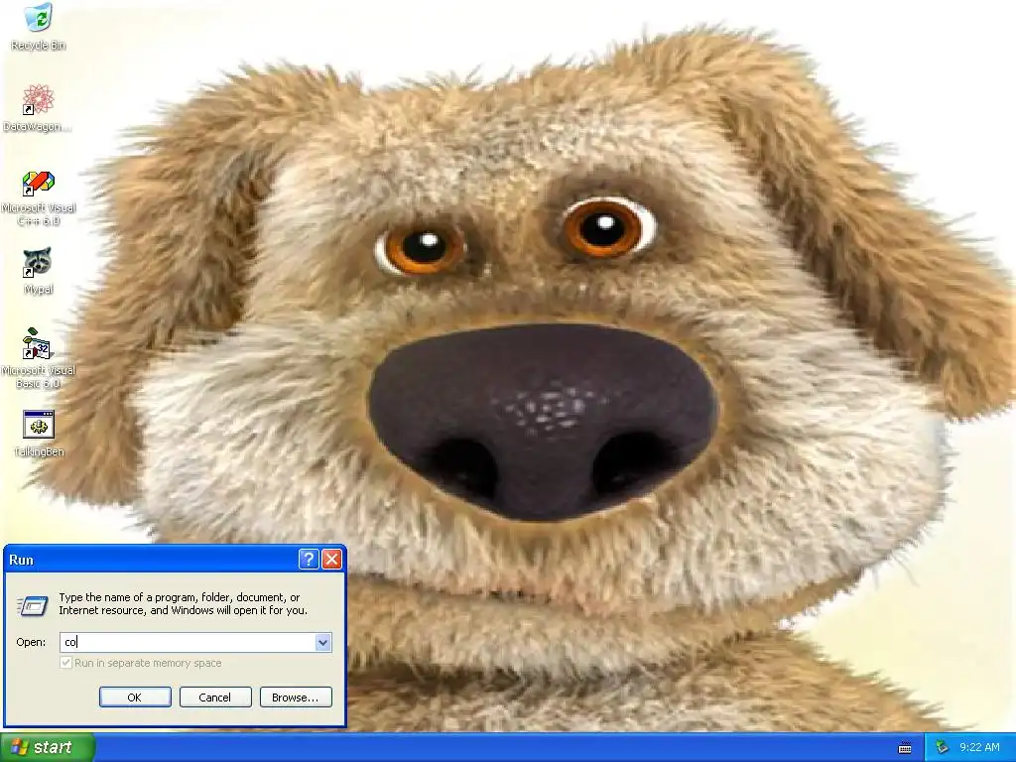Toggle Run in separate memory space checkbox
This screenshot has height=762, width=1016.
65,662
